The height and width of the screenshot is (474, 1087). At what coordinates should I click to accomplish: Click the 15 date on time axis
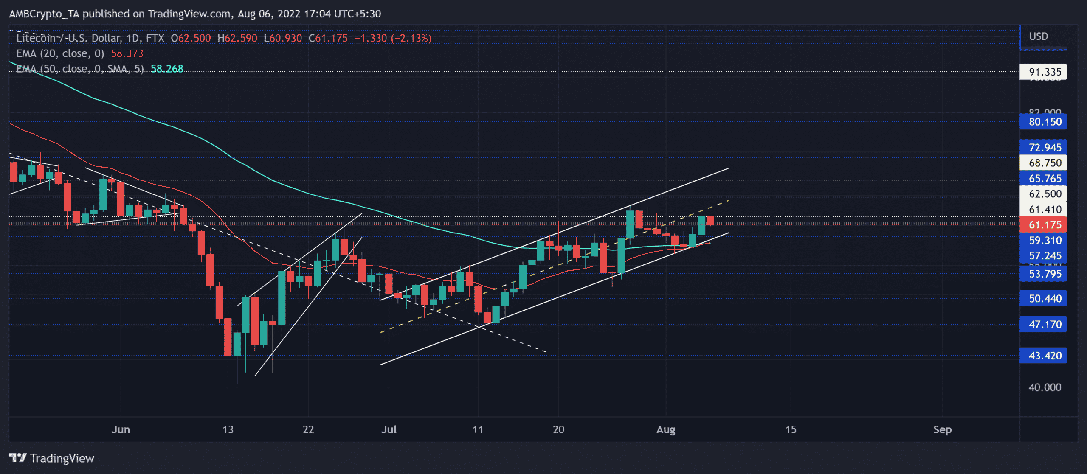(x=791, y=429)
